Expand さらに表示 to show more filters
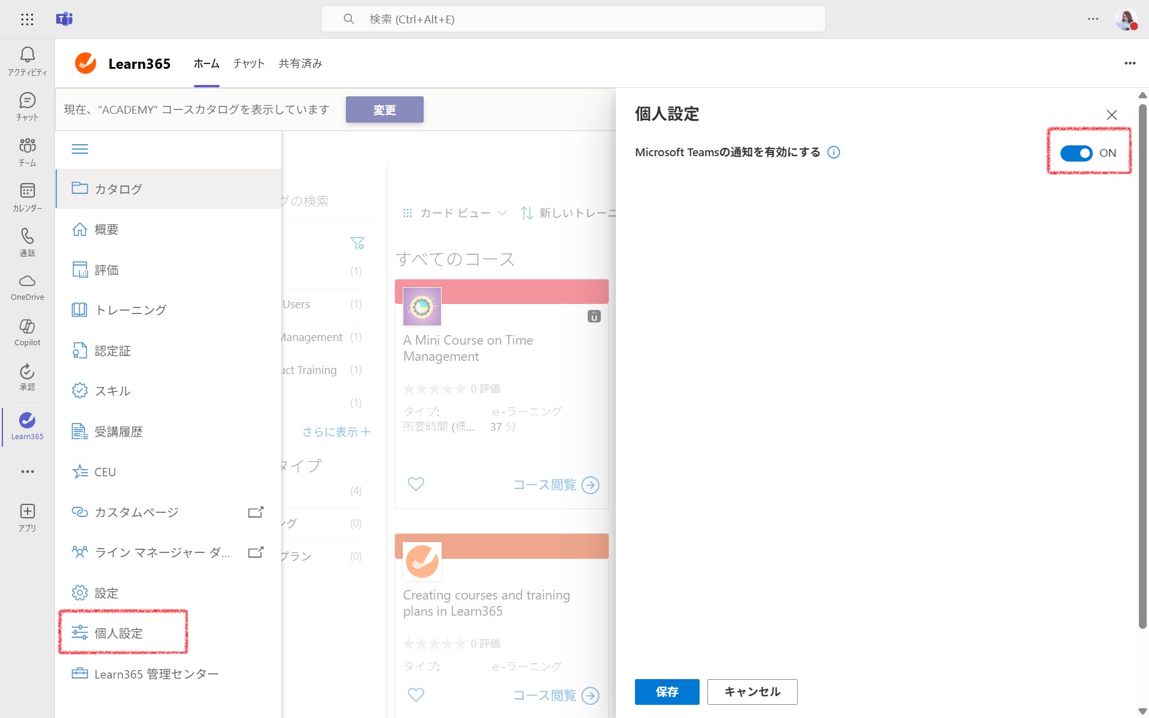This screenshot has width=1149, height=718. [x=336, y=432]
